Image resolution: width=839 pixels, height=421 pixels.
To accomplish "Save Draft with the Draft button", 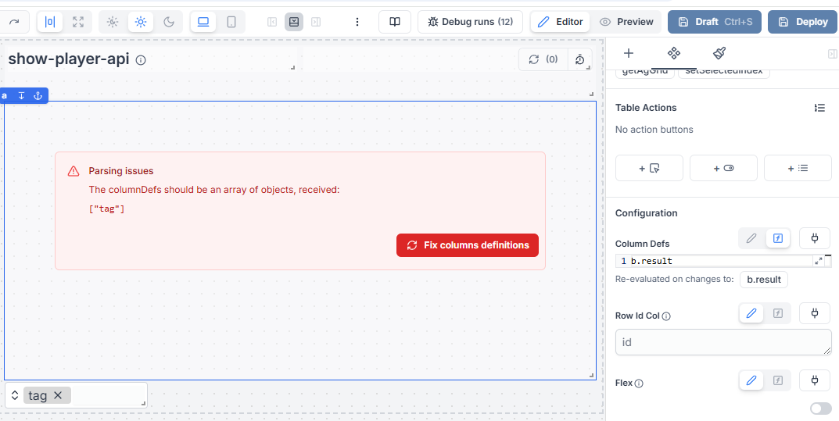I will [x=715, y=22].
